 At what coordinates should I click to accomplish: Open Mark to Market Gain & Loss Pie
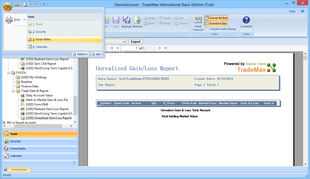(47, 100)
